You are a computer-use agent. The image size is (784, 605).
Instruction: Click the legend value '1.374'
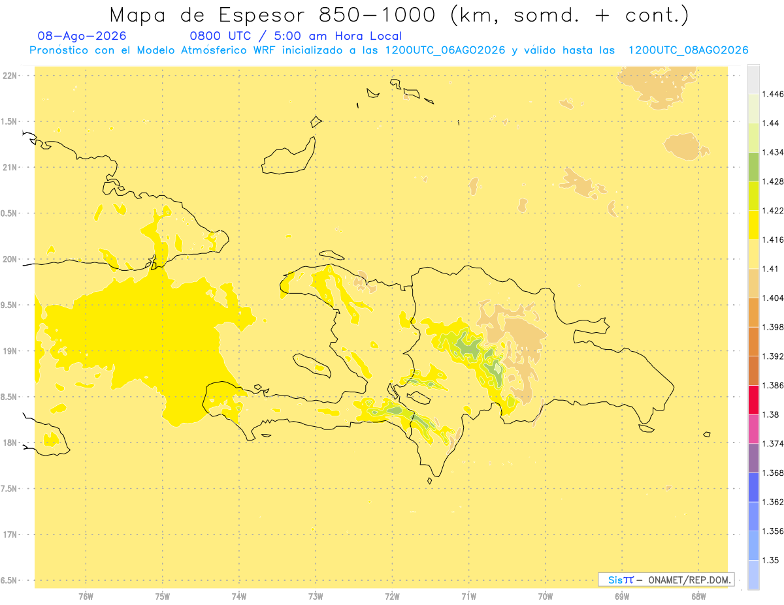point(772,444)
